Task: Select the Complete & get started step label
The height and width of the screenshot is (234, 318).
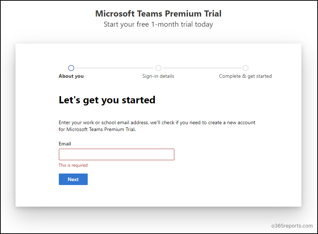Action: tap(245, 76)
